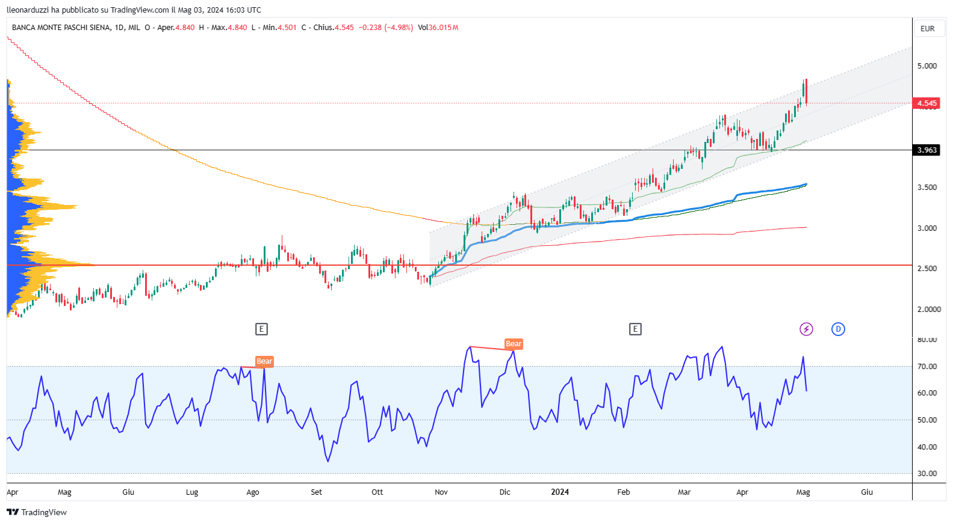Viewport: 953px width, 523px height.
Task: Click the earnings E marker near Ago
Action: click(261, 329)
